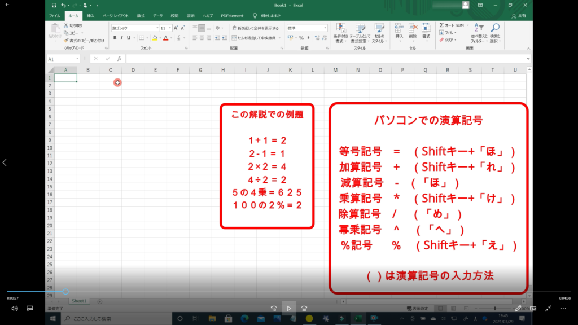Viewport: 578px width, 325px height.
Task: Click the video progress slider handle
Action: pos(65,292)
